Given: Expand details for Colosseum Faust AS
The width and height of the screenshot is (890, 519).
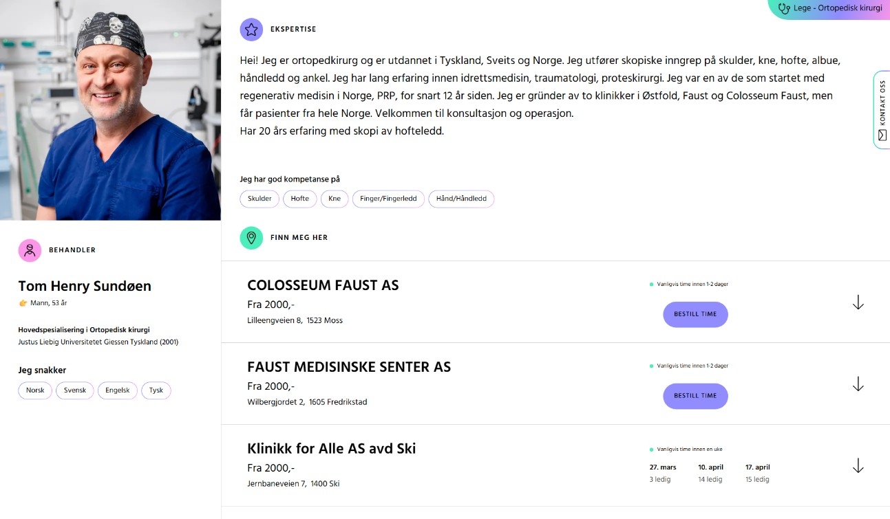Looking at the screenshot, I should point(858,302).
